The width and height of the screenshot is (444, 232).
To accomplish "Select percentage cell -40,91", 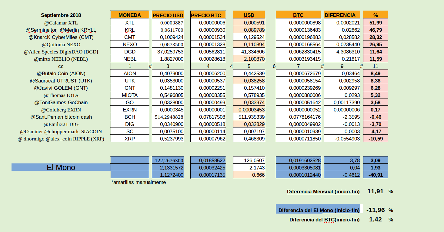I will coord(376,175).
